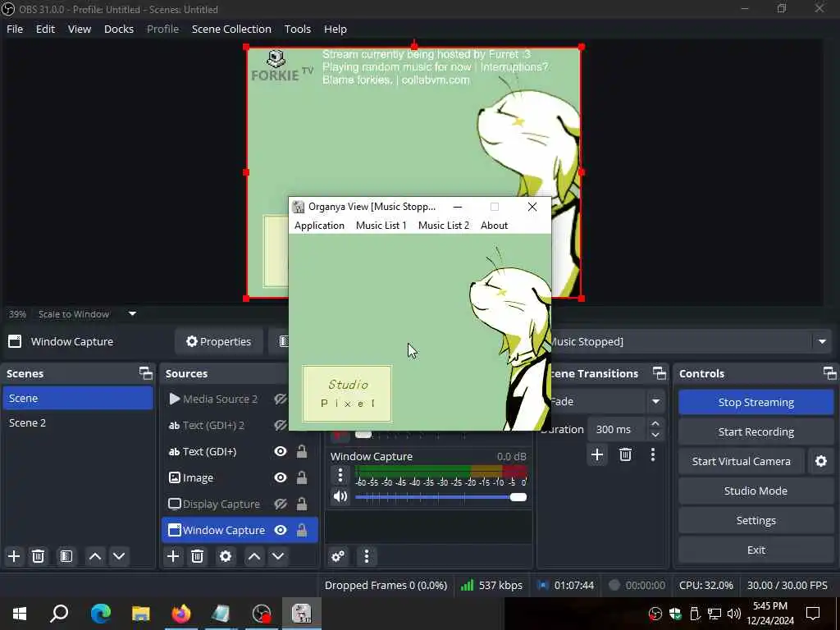
Task: Remove transition with trash icon
Action: pyautogui.click(x=625, y=454)
